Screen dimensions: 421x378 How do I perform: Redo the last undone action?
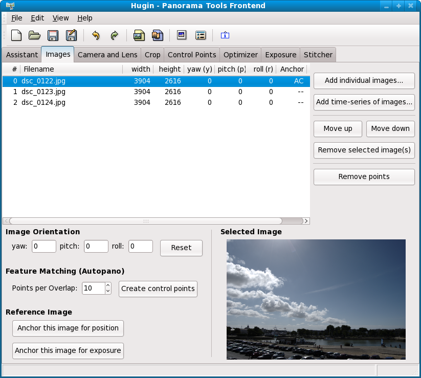point(115,35)
